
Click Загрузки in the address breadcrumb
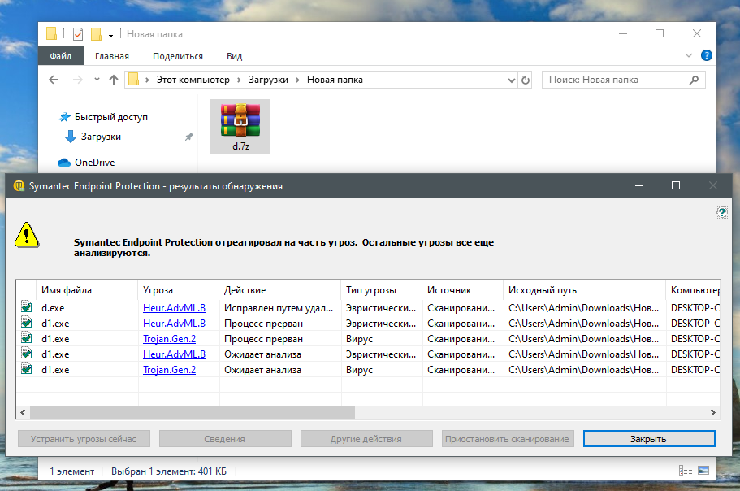[x=268, y=80]
